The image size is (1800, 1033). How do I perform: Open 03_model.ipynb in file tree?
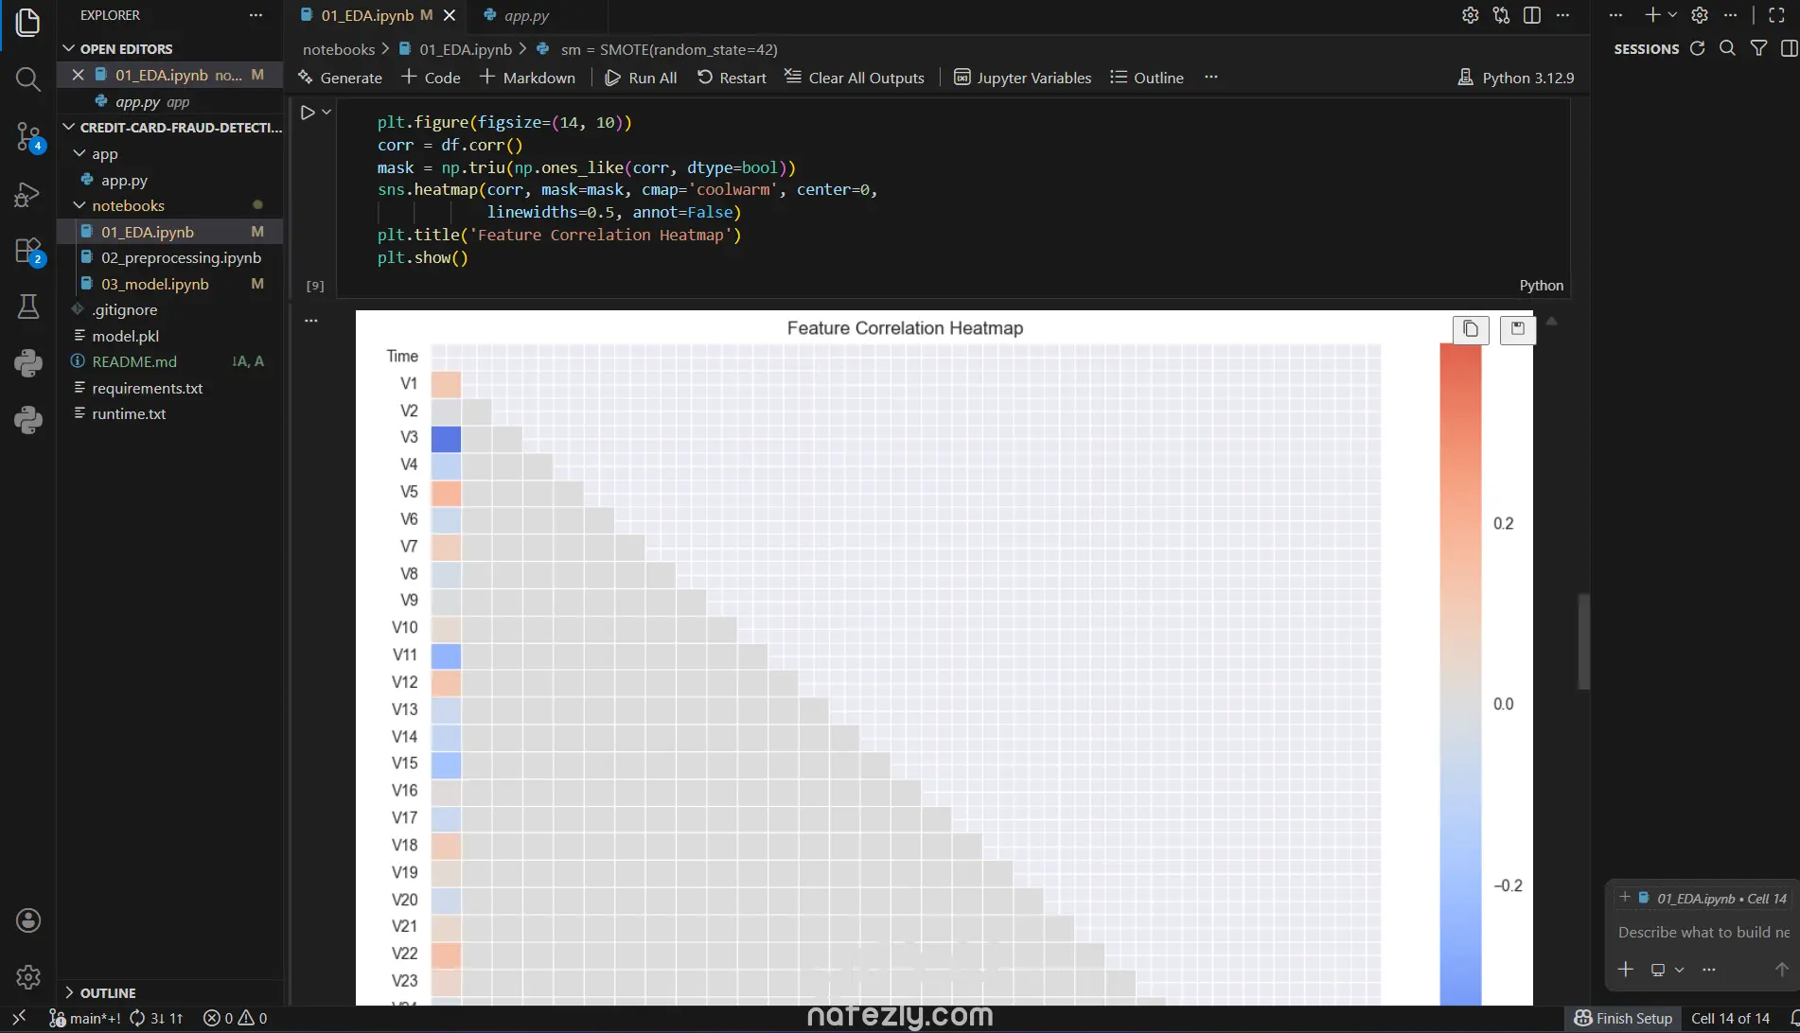(170, 284)
